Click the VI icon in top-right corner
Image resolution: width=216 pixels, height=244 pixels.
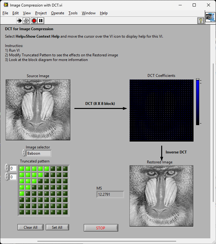coord(210,17)
